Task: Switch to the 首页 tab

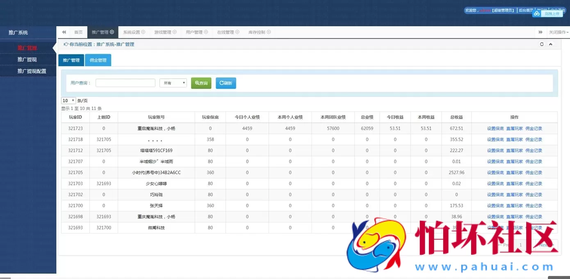Action: (79, 32)
